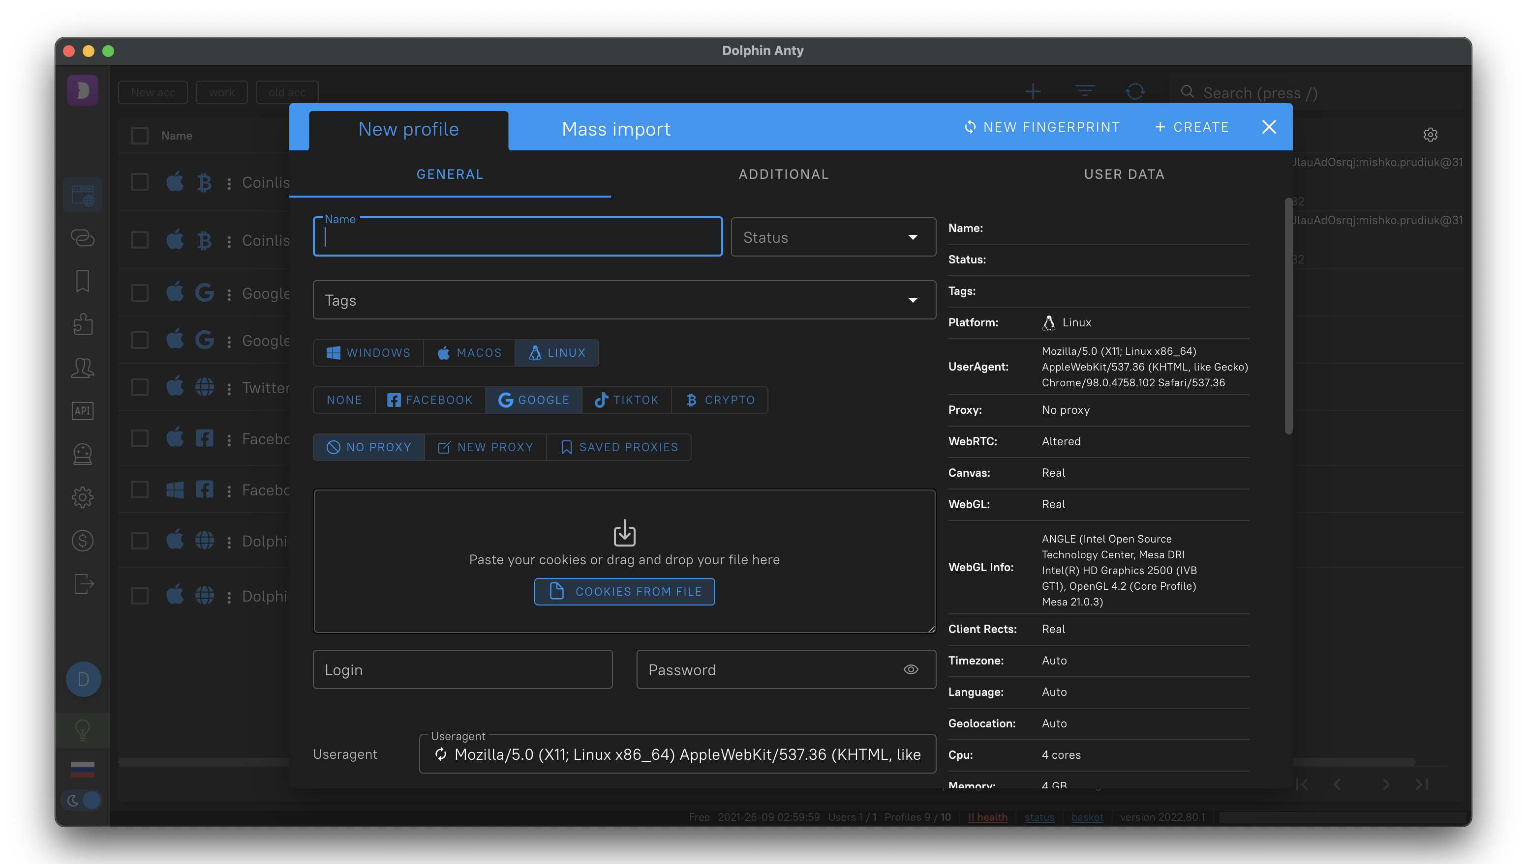
Task: Choose Facebook as the website type
Action: 430,400
